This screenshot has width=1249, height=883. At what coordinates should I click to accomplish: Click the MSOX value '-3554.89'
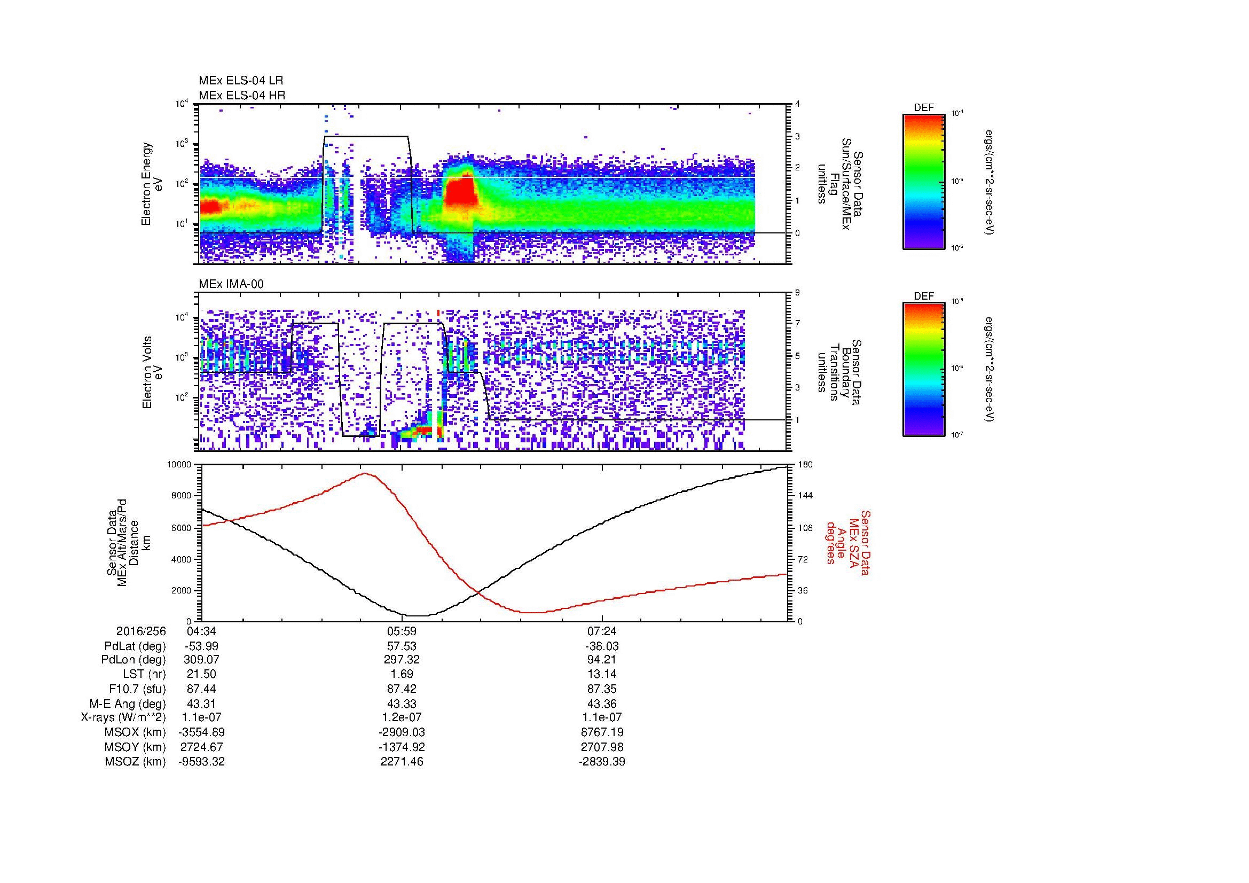click(x=201, y=732)
